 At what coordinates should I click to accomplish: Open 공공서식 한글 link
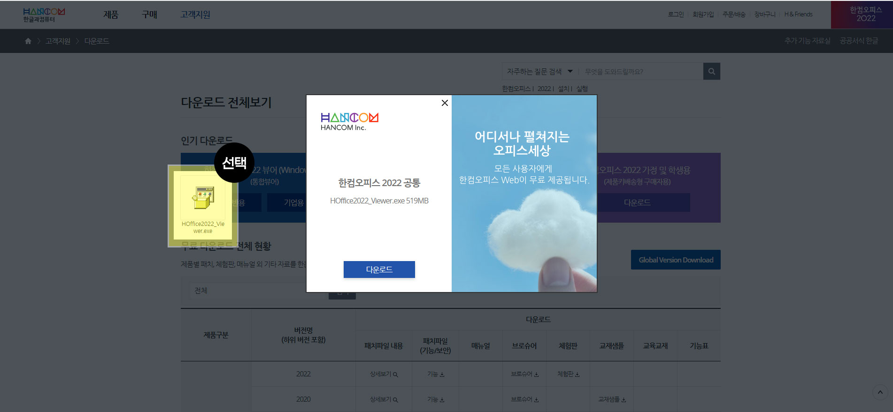click(859, 41)
